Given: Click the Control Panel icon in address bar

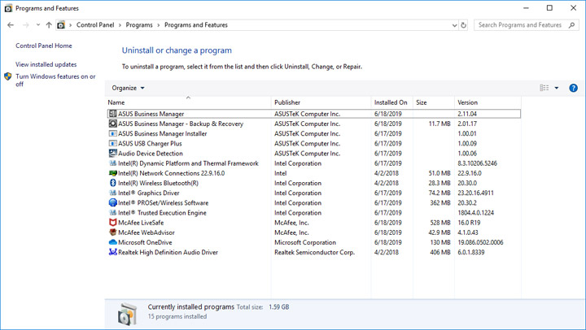Looking at the screenshot, I should tap(60, 25).
